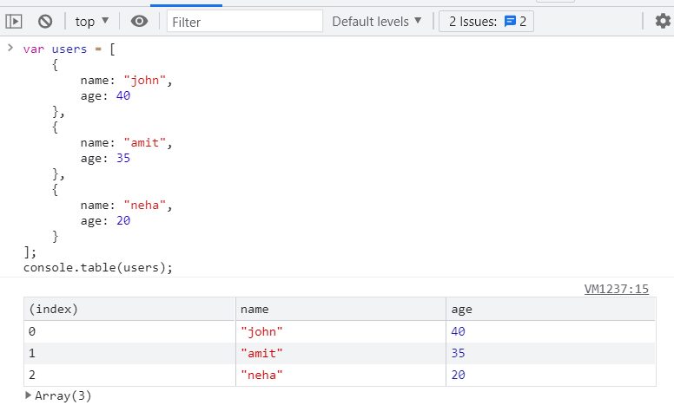Image resolution: width=674 pixels, height=405 pixels.
Task: Open the 2 Issues button
Action: (486, 22)
